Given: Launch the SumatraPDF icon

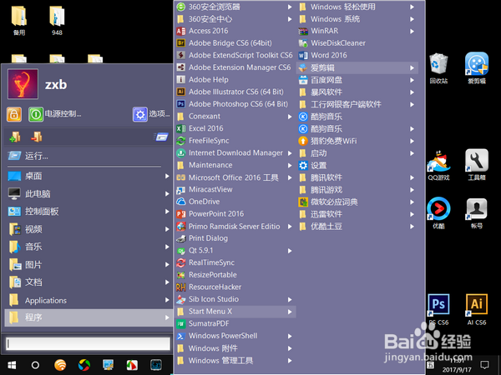Looking at the screenshot, I should (181, 323).
